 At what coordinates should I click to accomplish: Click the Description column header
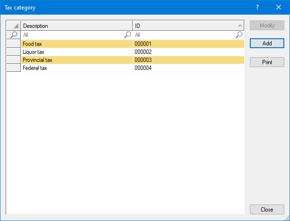pyautogui.click(x=77, y=26)
